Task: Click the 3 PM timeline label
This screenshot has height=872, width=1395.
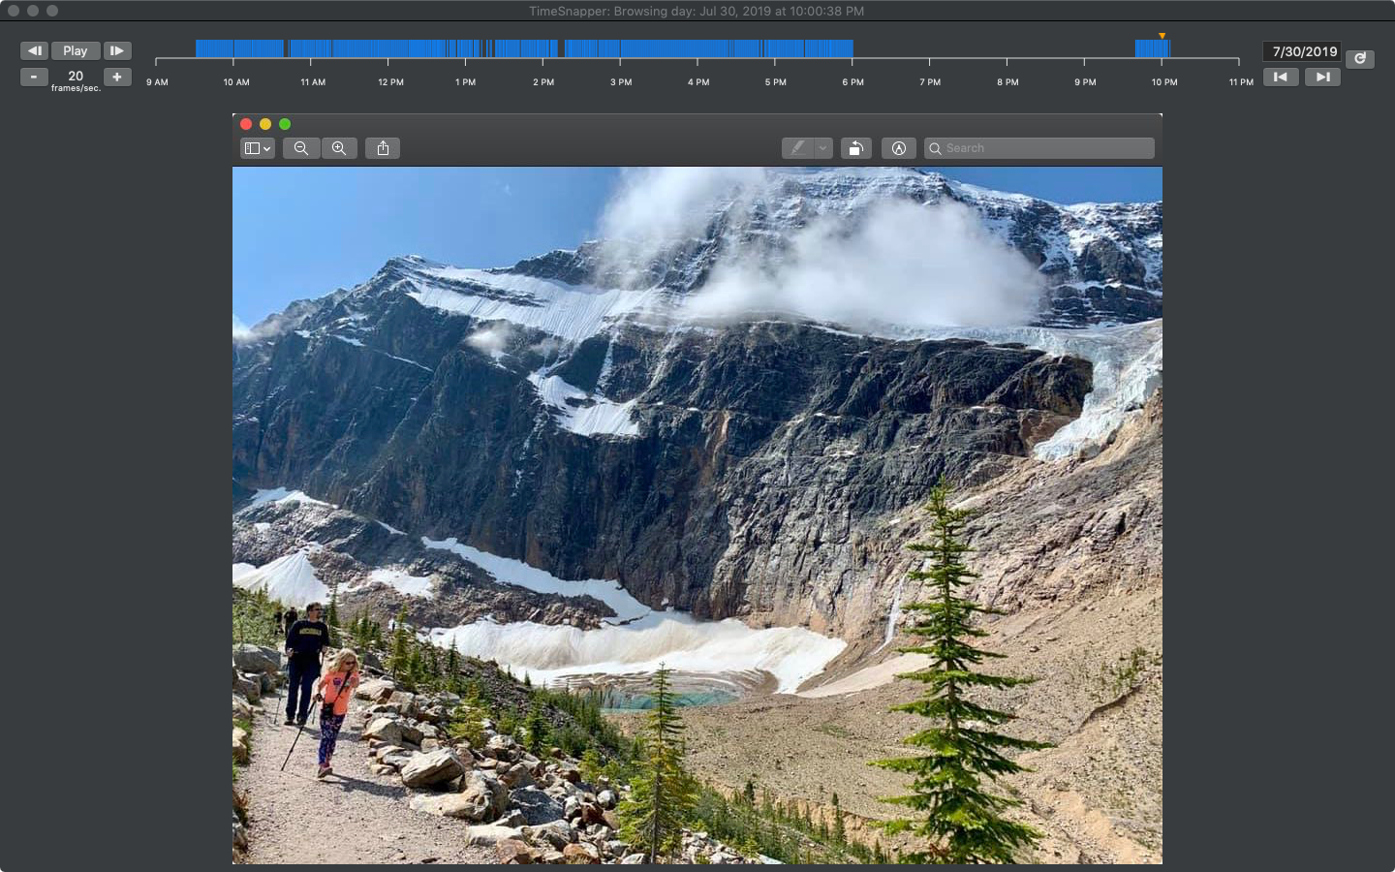Action: pos(621,82)
